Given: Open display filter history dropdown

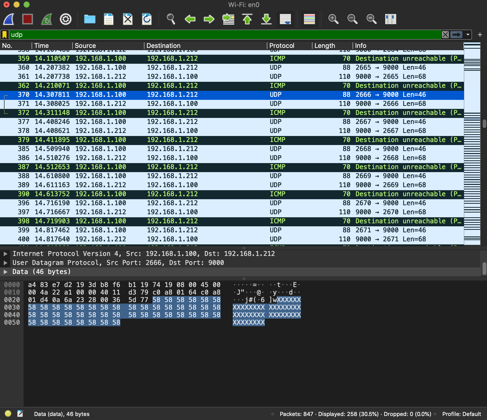Looking at the screenshot, I should click(x=468, y=35).
